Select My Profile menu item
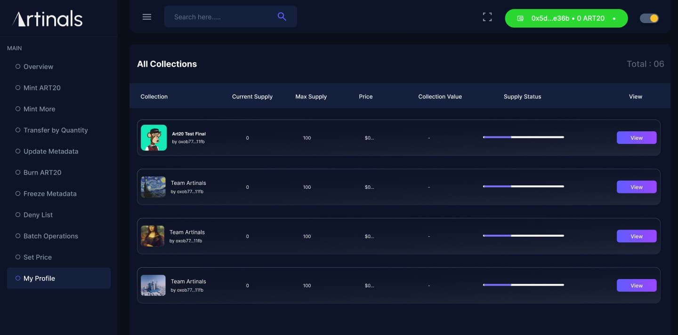 59,278
